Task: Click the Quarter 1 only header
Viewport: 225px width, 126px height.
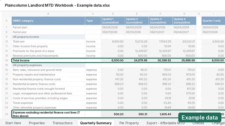Action: [213, 21]
